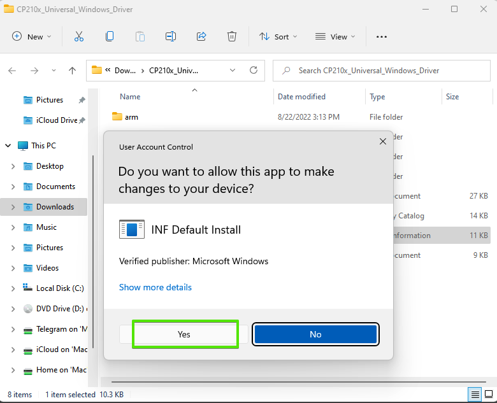Image resolution: width=497 pixels, height=403 pixels.
Task: Select Downloads in navigation pane
Action: point(55,207)
